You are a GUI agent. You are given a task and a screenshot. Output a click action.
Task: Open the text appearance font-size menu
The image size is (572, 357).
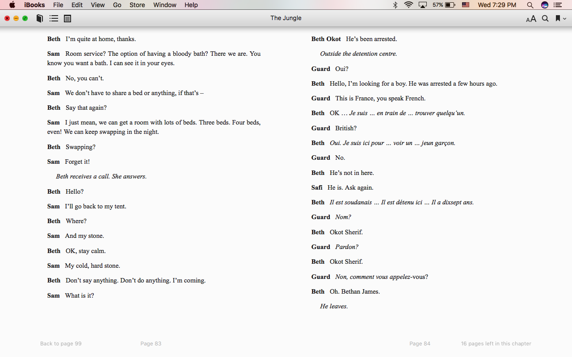pyautogui.click(x=531, y=19)
